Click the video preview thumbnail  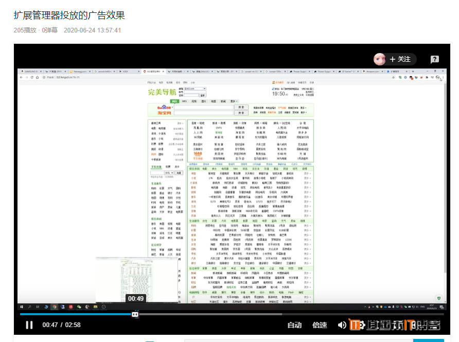(136, 277)
